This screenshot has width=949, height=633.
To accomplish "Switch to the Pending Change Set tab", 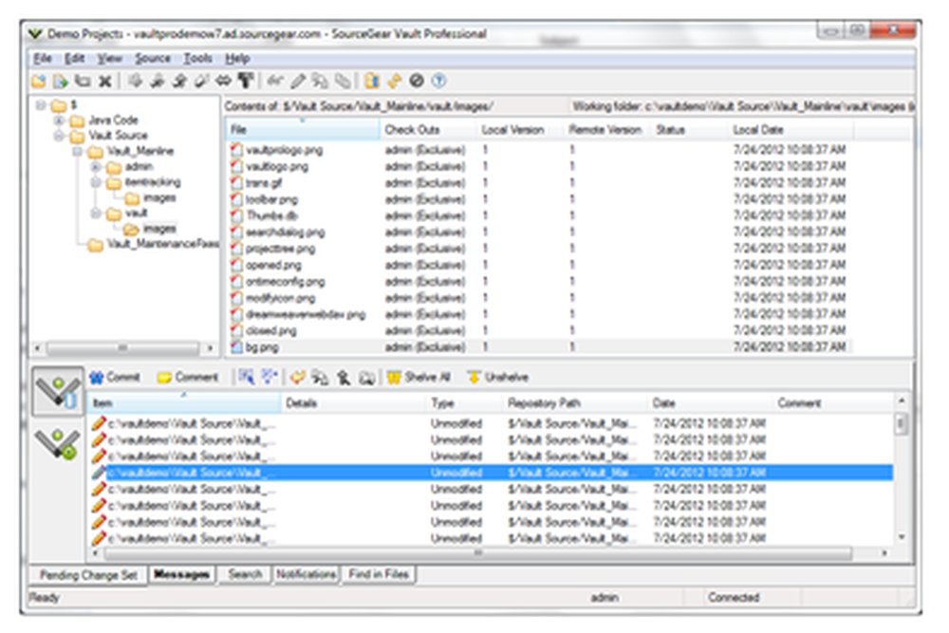I will [88, 575].
